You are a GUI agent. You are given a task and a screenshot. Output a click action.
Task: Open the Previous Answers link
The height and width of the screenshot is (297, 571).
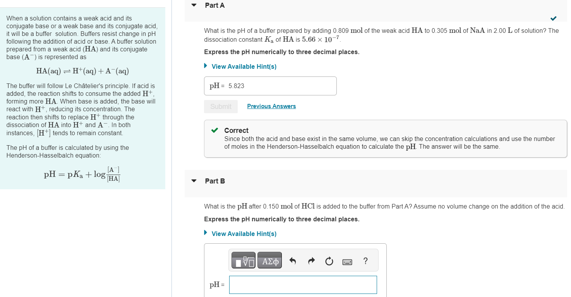point(271,106)
